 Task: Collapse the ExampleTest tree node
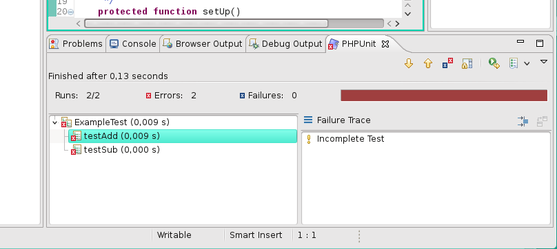[x=54, y=122]
